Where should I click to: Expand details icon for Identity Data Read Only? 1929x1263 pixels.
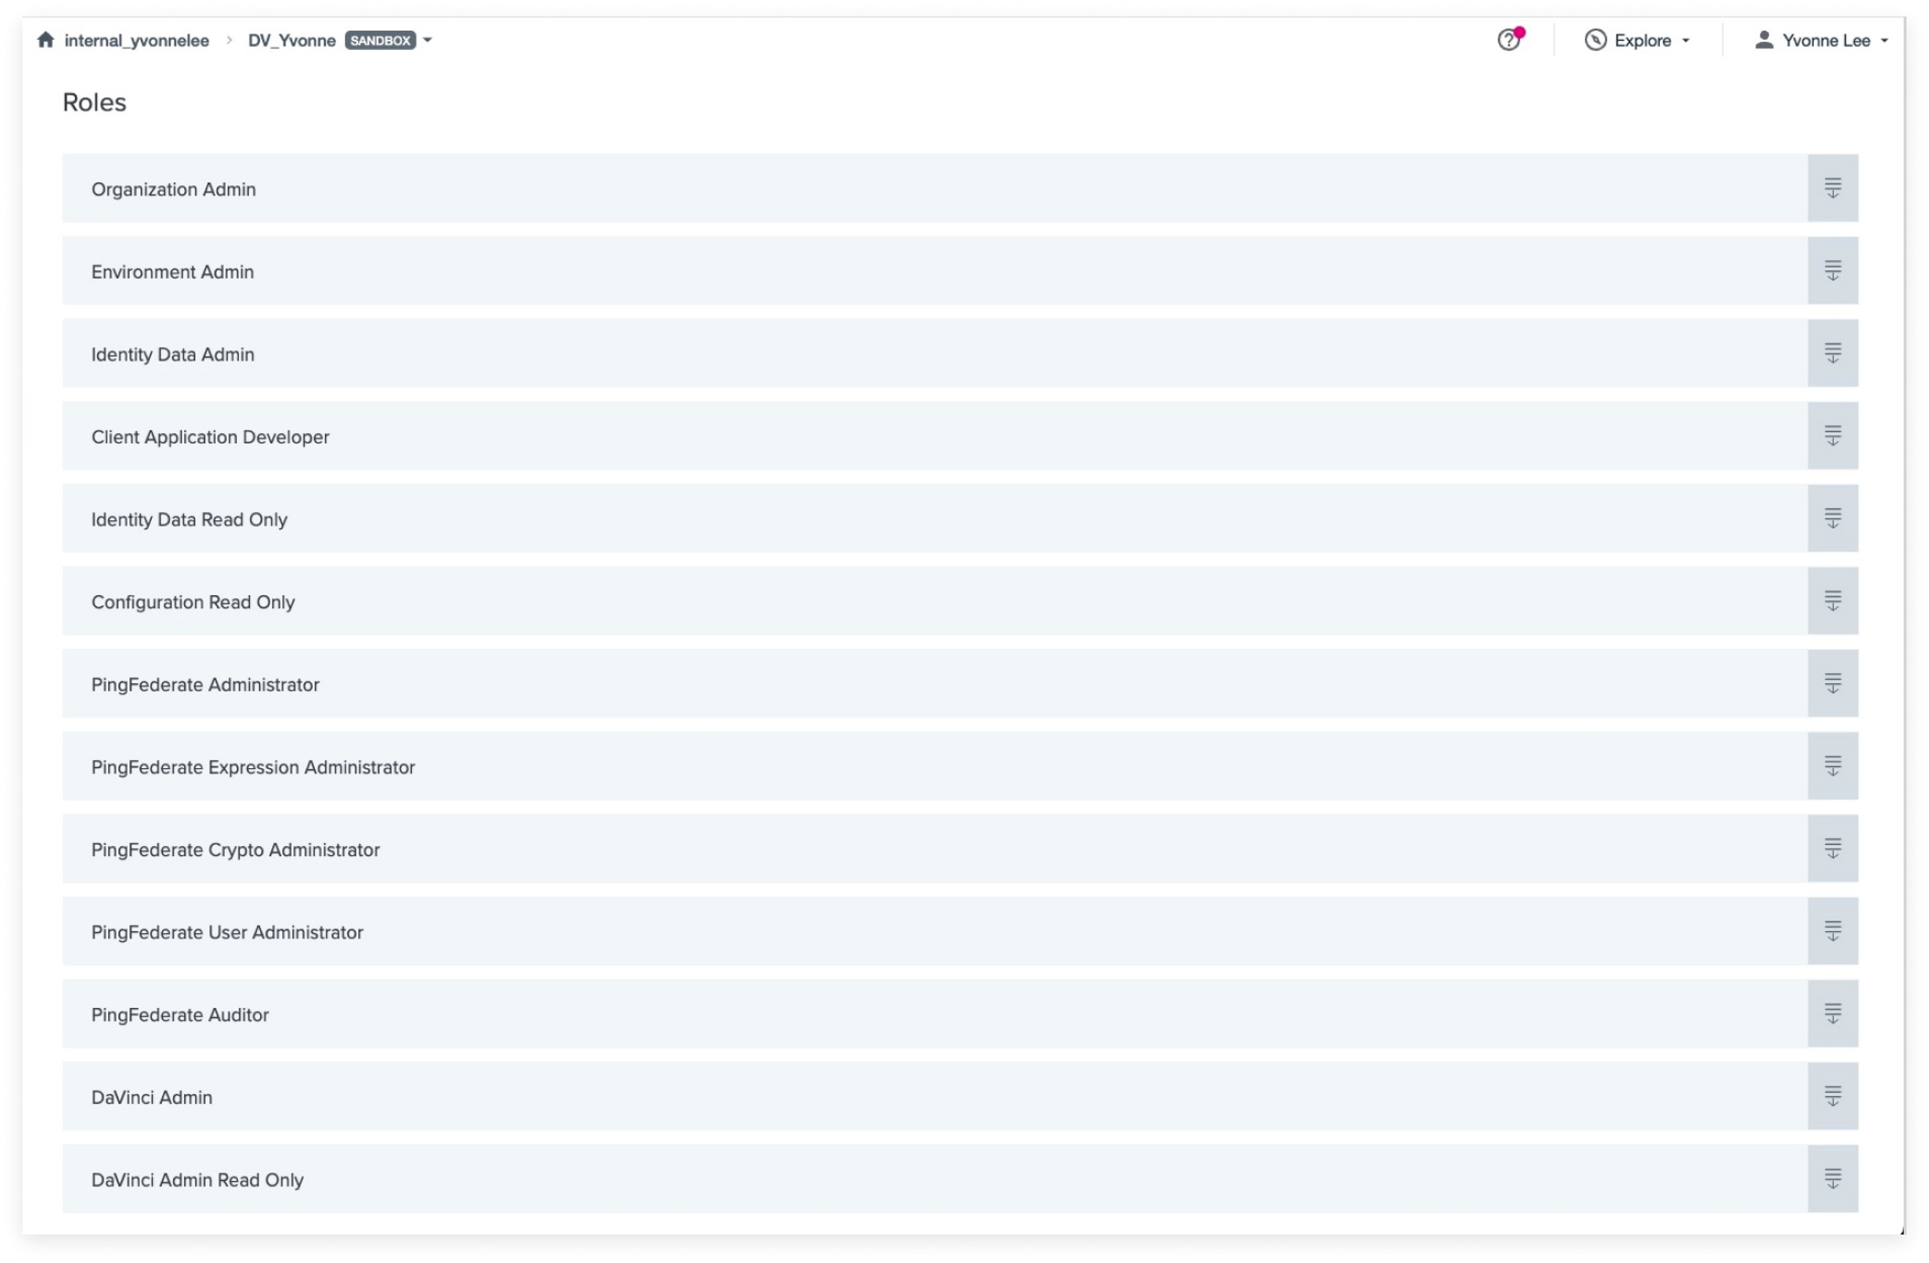(1832, 518)
